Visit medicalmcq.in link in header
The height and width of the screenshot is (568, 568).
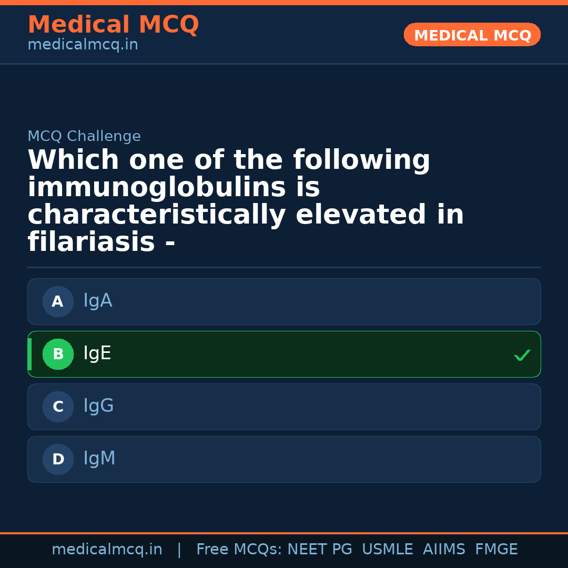point(83,45)
